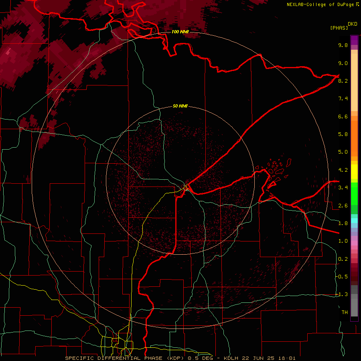The width and height of the screenshot is (361, 361).
Task: Click the TH label on the color scale
Action: click(345, 312)
